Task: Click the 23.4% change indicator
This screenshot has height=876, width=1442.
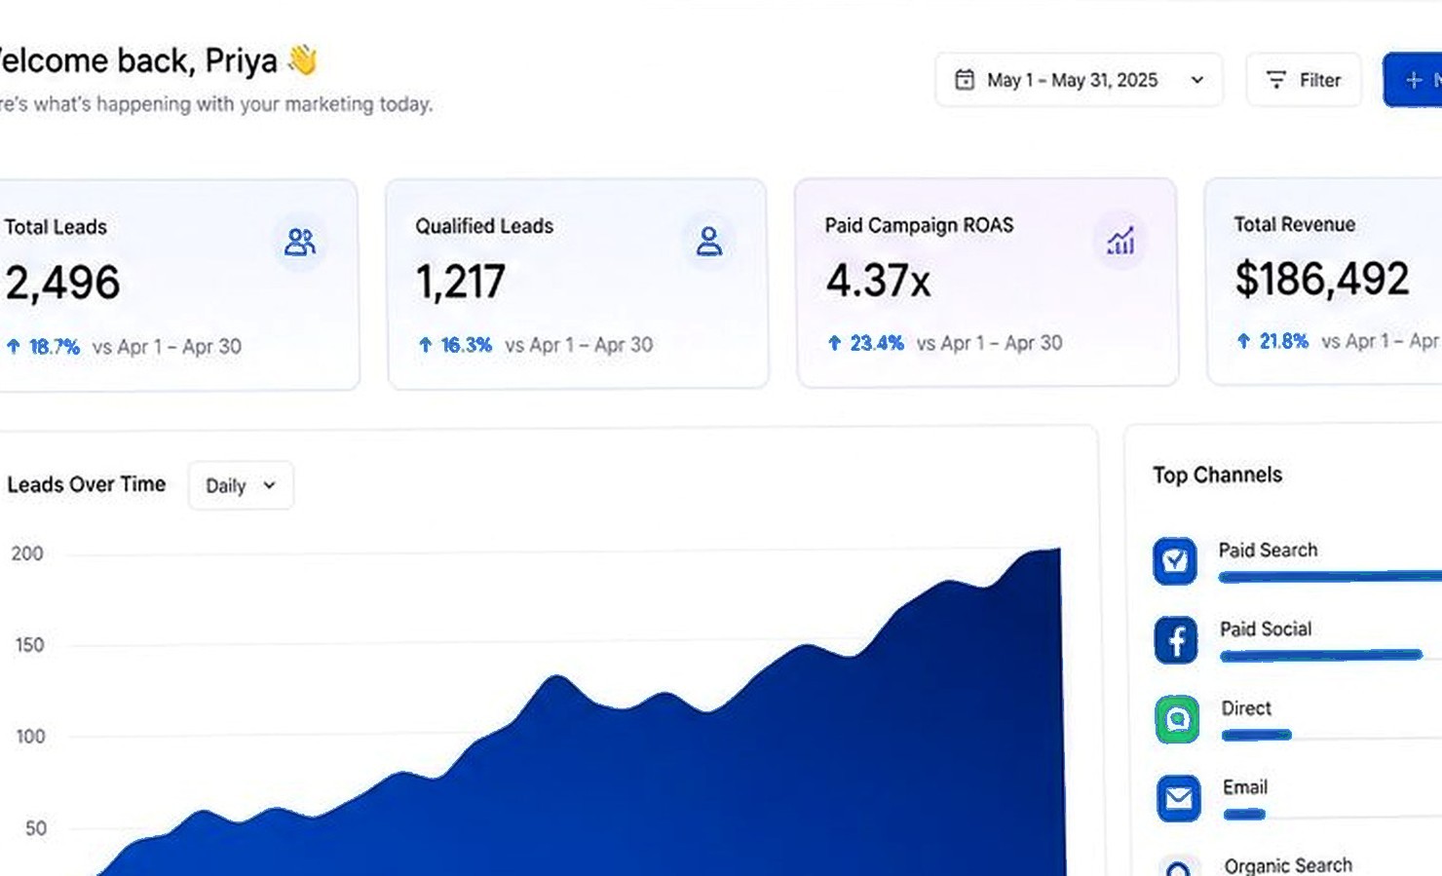Action: tap(865, 343)
